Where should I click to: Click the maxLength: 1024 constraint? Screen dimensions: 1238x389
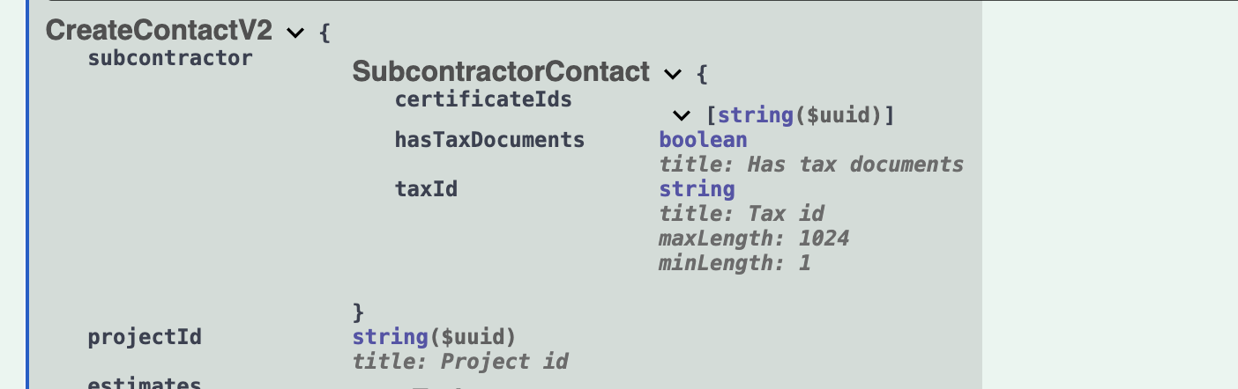tap(754, 239)
